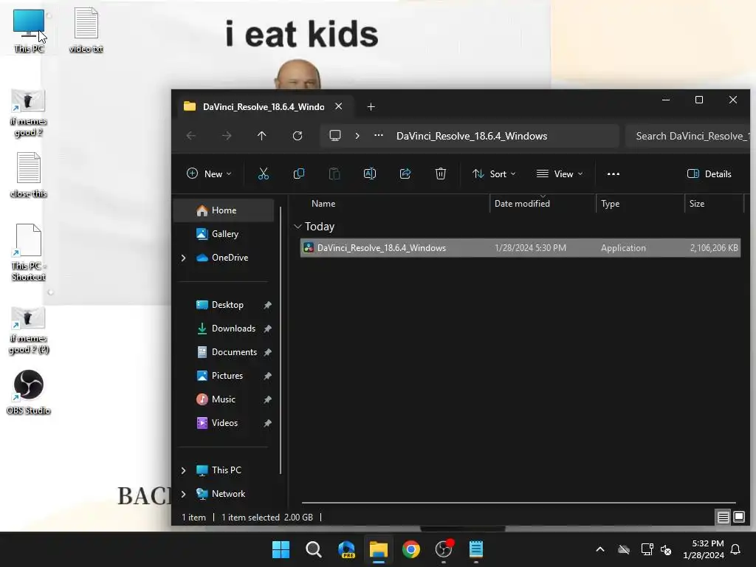
Task: Open Gallery in navigation pane
Action: [x=224, y=234]
